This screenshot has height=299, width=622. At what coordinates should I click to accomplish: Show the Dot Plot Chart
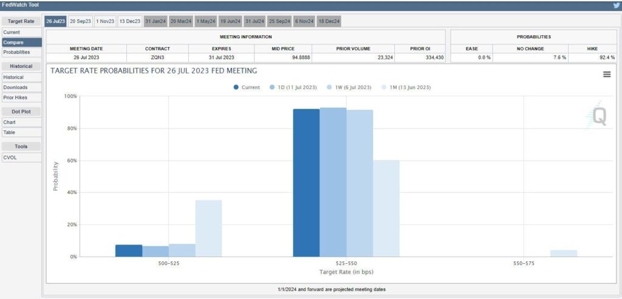coord(9,123)
